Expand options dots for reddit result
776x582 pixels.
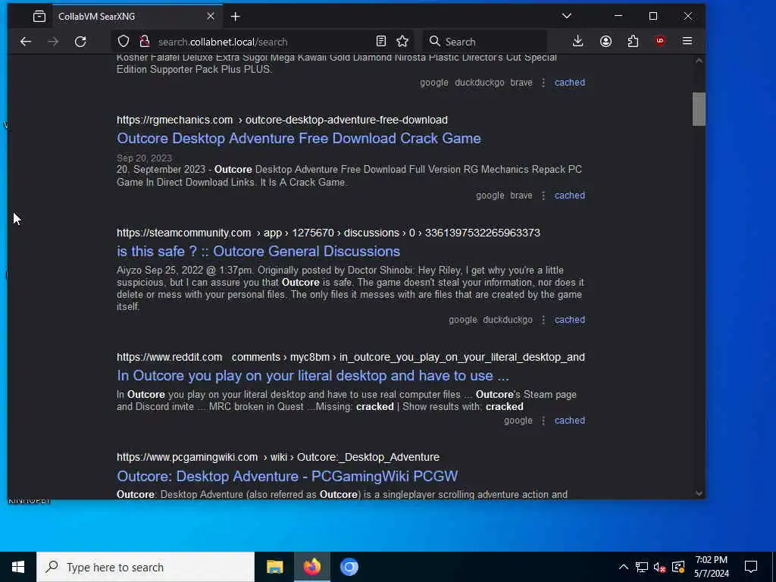(x=543, y=420)
